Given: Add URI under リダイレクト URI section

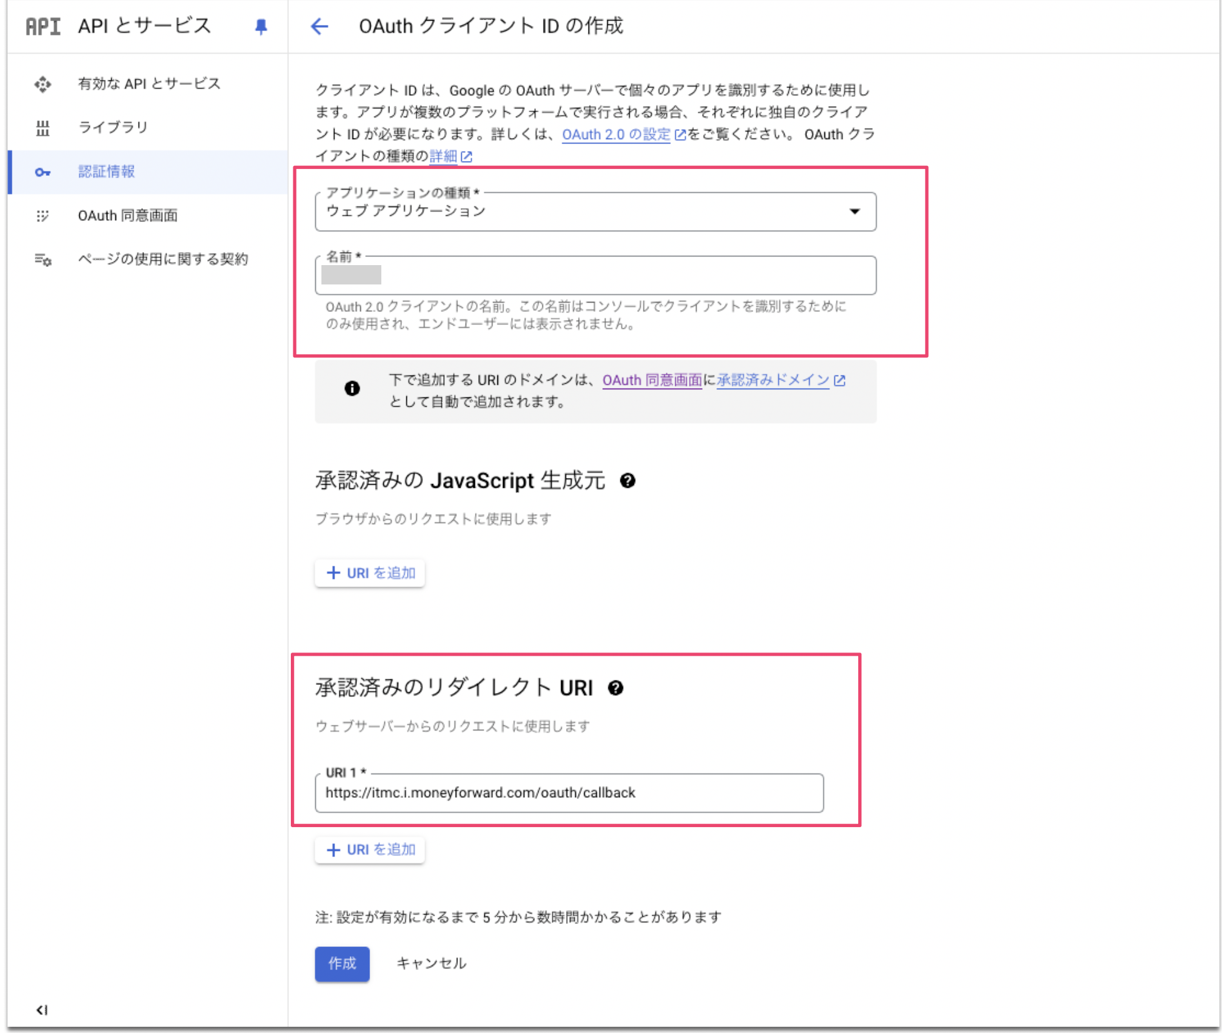Looking at the screenshot, I should coord(370,850).
